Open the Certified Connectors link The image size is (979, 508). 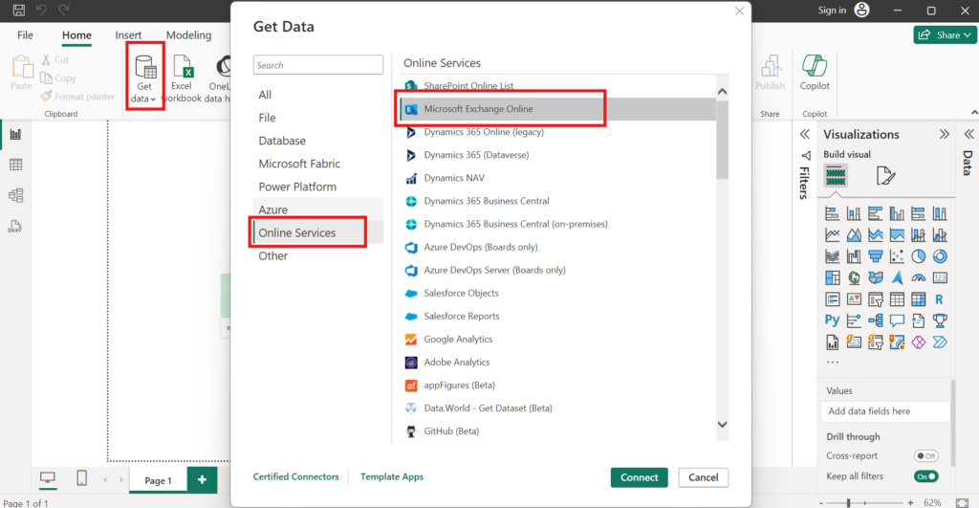(x=296, y=476)
